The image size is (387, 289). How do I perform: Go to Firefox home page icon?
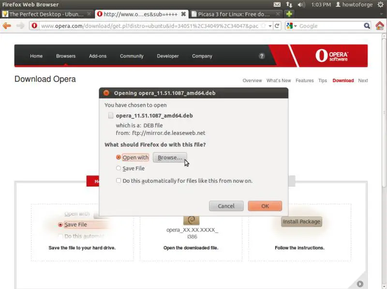[x=380, y=26]
